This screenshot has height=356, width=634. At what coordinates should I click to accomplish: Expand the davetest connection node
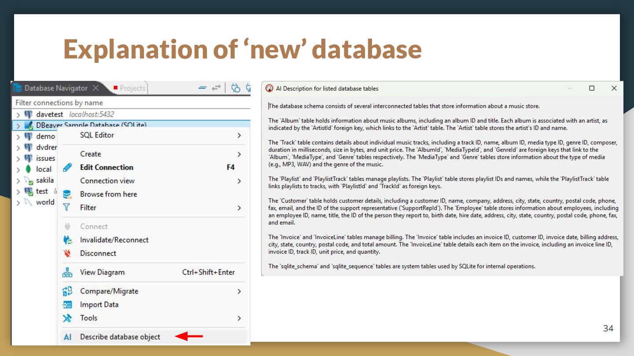(x=18, y=115)
